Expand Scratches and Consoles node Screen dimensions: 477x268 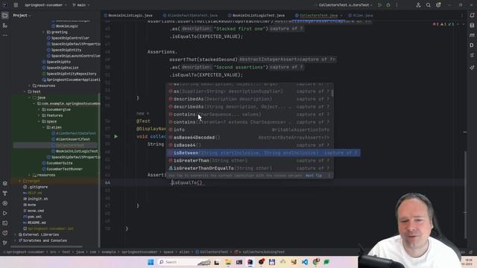coord(16,240)
